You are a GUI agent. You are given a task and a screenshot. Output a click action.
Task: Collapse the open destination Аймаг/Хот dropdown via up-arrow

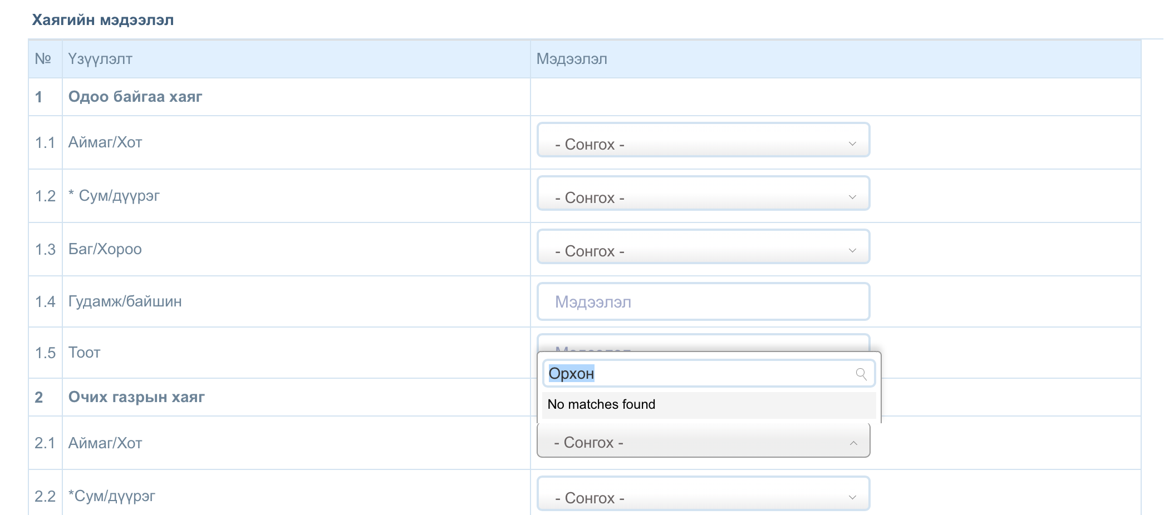[x=853, y=443]
